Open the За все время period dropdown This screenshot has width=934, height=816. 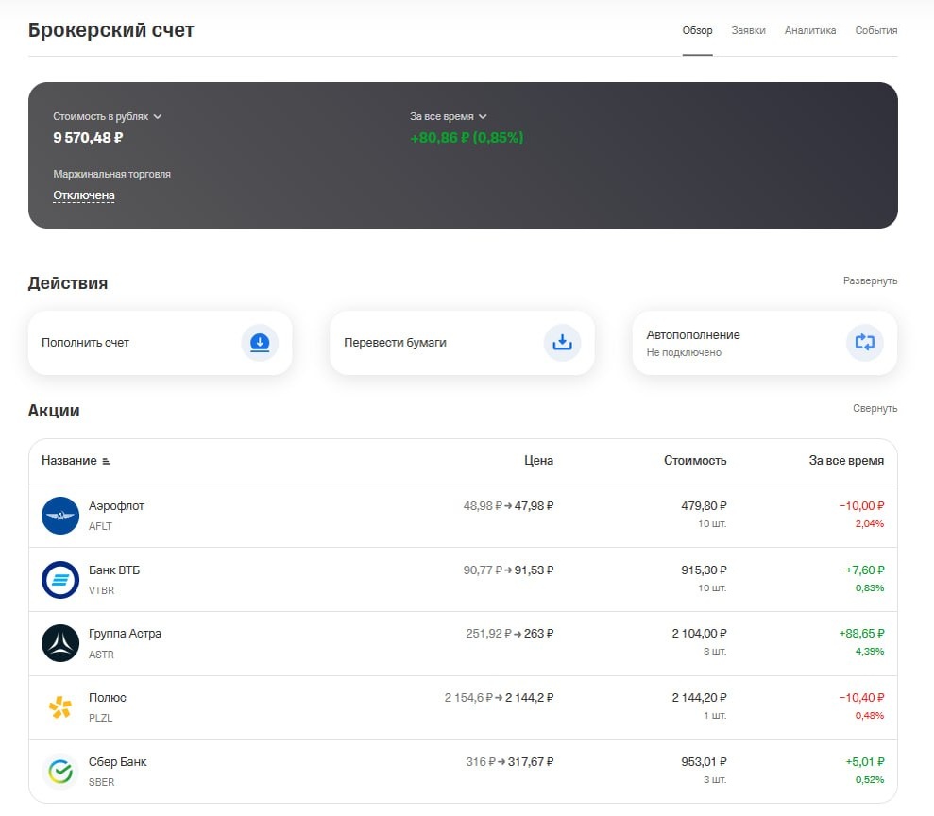click(x=448, y=116)
